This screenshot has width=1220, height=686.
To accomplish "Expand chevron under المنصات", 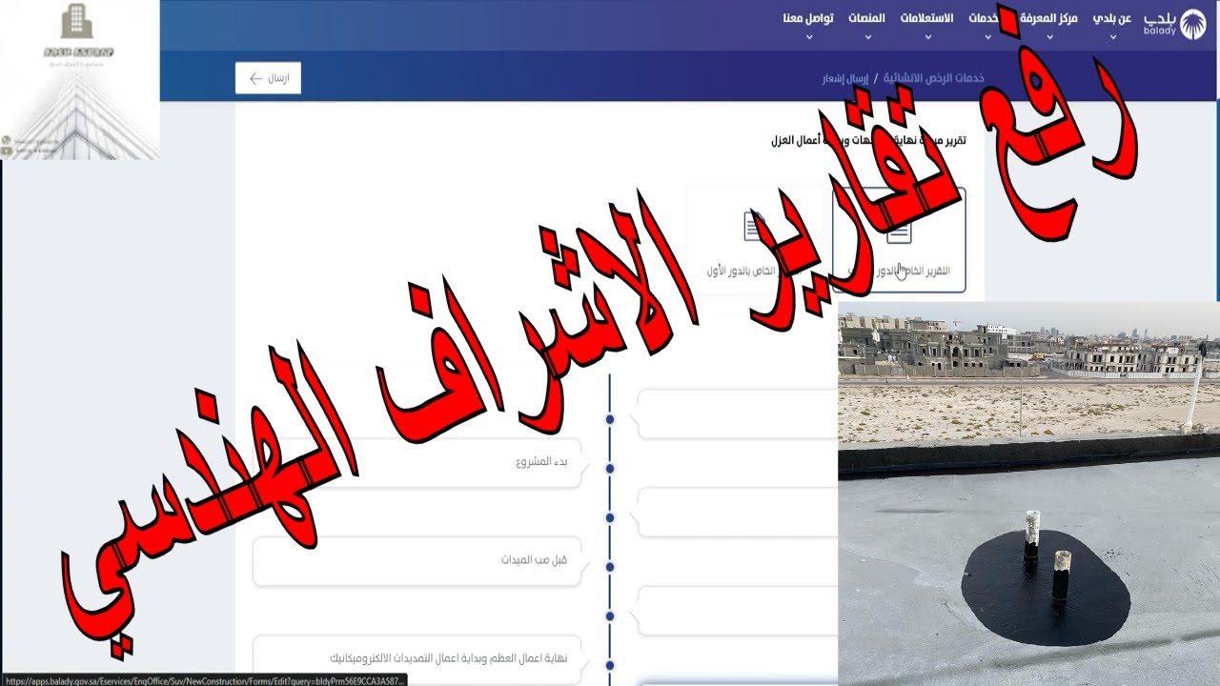I will pos(867,38).
